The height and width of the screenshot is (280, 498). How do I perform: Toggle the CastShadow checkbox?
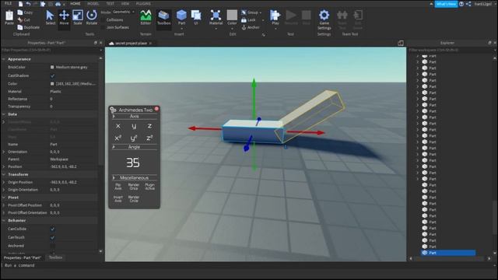[x=52, y=75]
